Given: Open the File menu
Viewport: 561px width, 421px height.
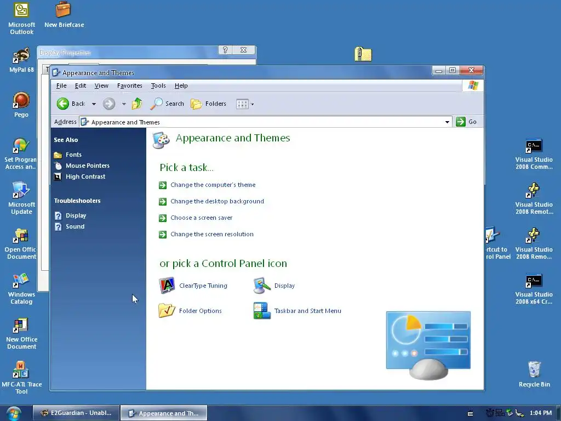Looking at the screenshot, I should (x=61, y=86).
